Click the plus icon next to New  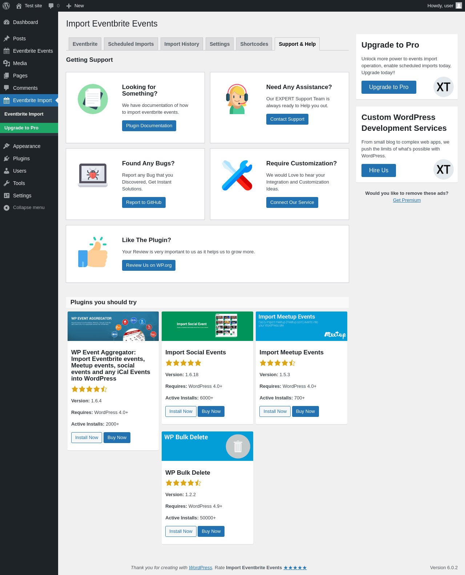69,6
